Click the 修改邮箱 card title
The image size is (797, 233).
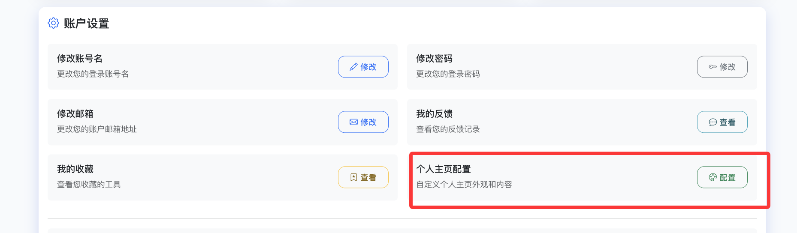click(75, 114)
